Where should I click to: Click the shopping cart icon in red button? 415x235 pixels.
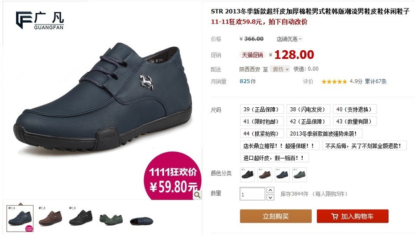click(335, 216)
